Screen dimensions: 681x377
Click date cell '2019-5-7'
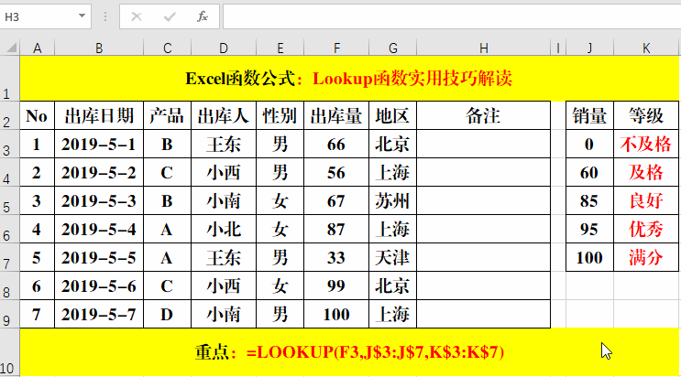(99, 314)
